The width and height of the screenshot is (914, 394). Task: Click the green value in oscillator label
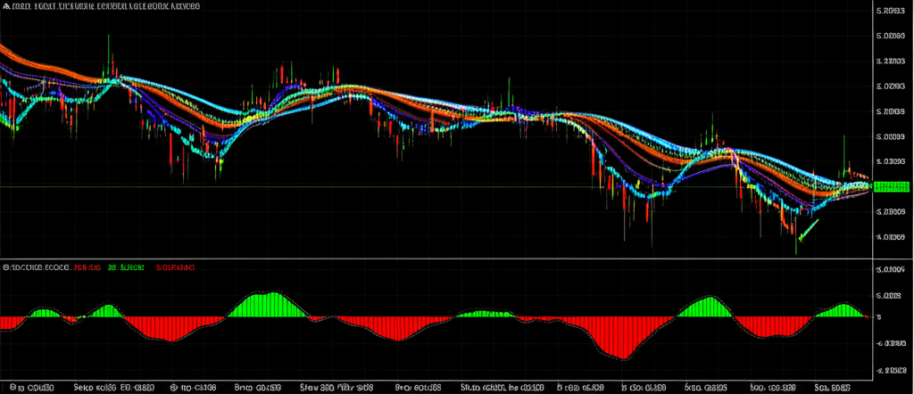[126, 267]
